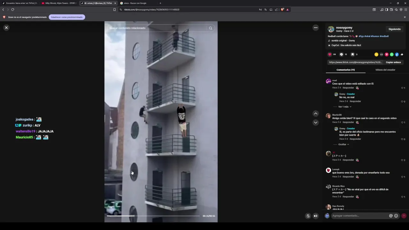Insert a mention with the @ icon
The width and height of the screenshot is (409, 230).
click(x=391, y=216)
